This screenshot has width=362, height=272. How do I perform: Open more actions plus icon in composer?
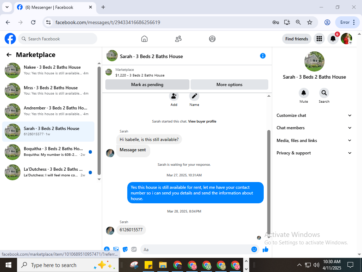click(x=107, y=249)
